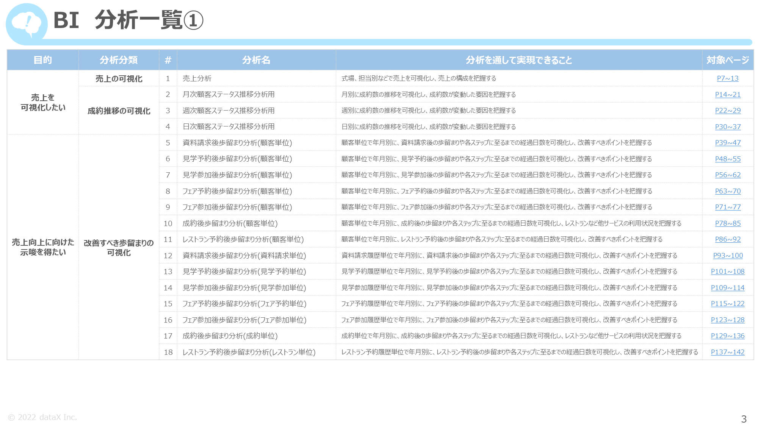Follow the P129~136 link
The image size is (758, 426).
(727, 336)
